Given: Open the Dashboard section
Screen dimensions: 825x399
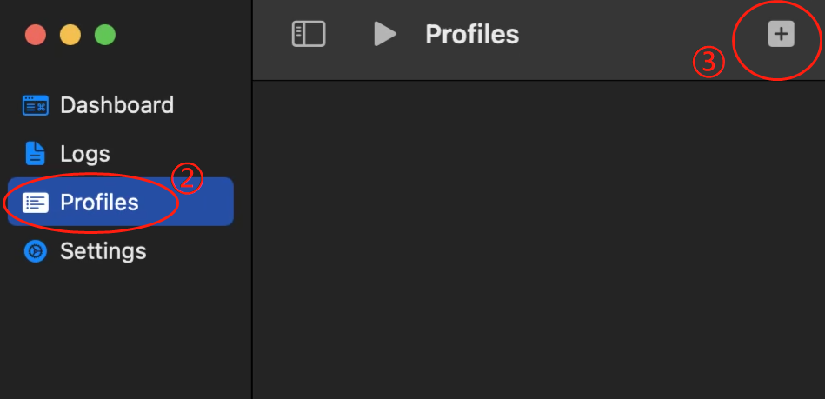Looking at the screenshot, I should [116, 105].
